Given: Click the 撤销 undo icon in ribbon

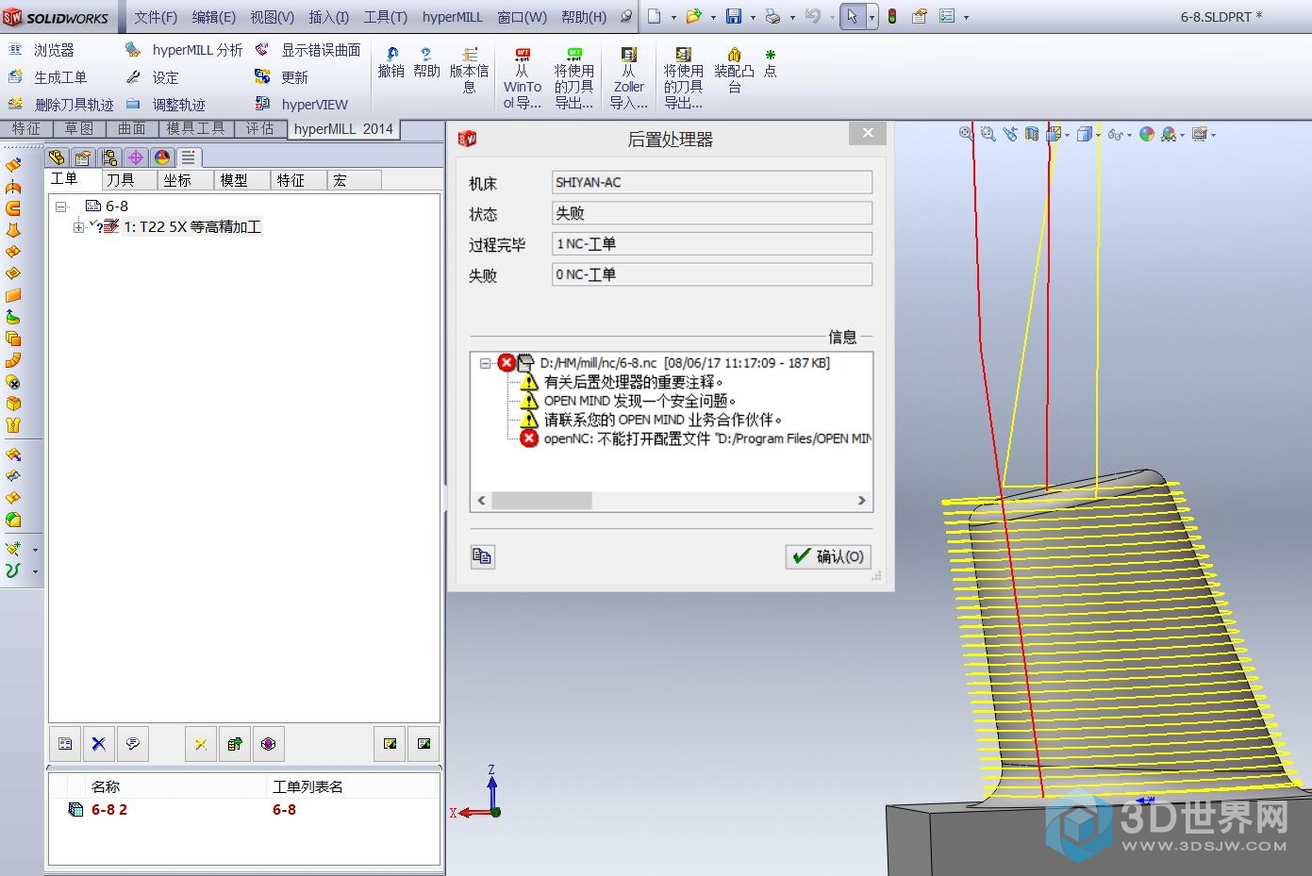Looking at the screenshot, I should click(x=391, y=62).
